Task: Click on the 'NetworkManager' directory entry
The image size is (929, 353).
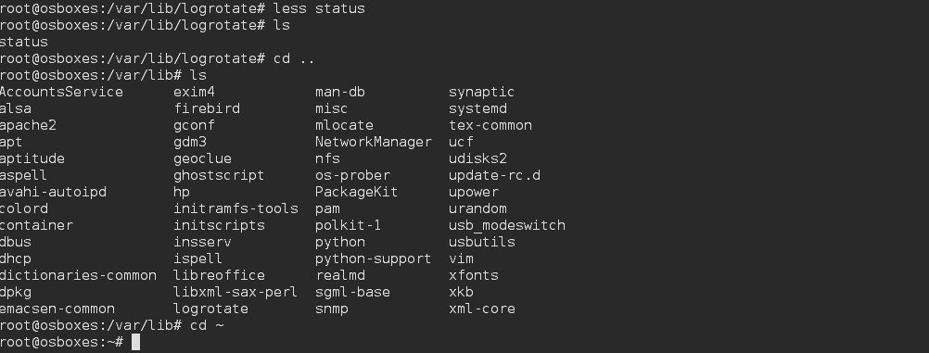Action: 374,142
